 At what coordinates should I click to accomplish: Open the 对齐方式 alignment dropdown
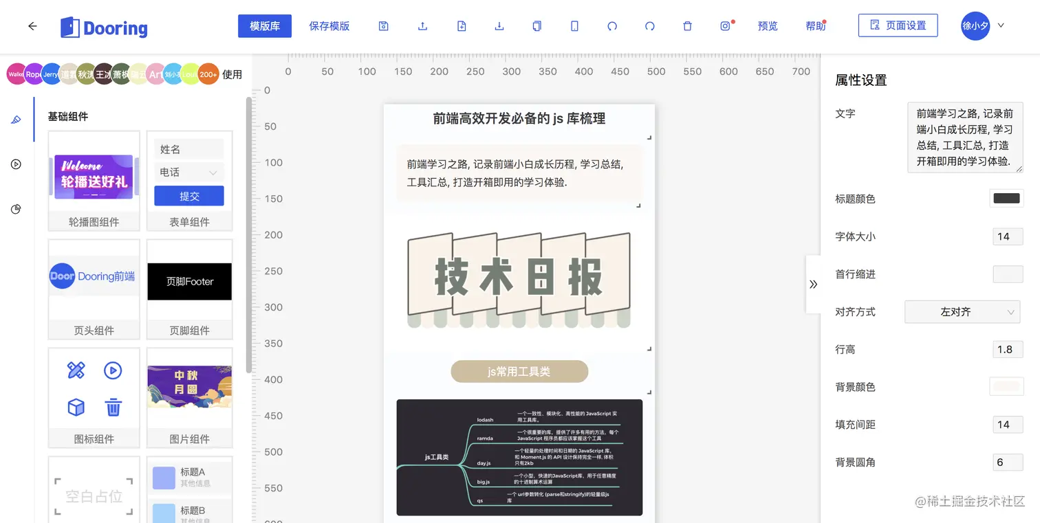[x=962, y=311]
